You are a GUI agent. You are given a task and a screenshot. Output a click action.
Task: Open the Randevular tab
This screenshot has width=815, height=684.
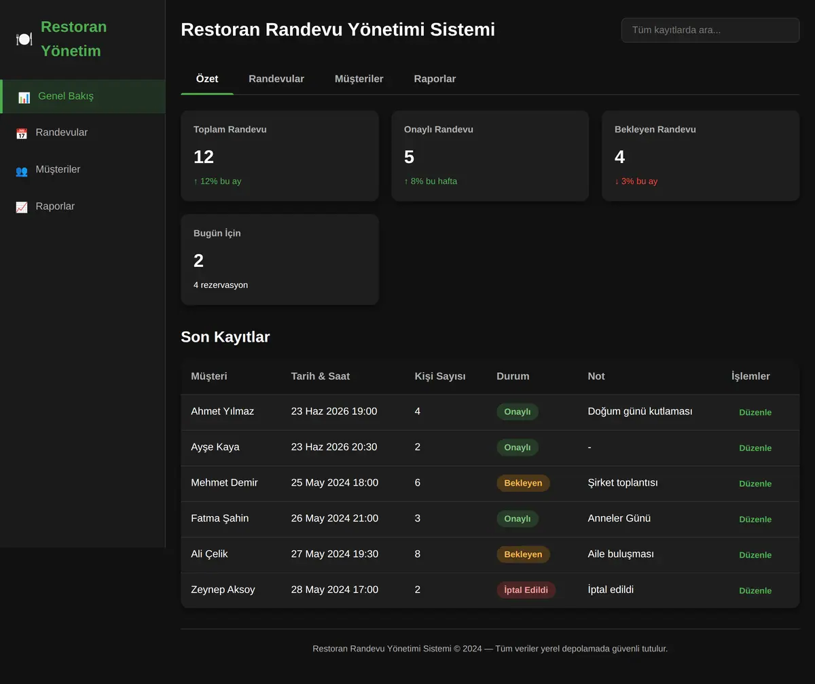276,79
